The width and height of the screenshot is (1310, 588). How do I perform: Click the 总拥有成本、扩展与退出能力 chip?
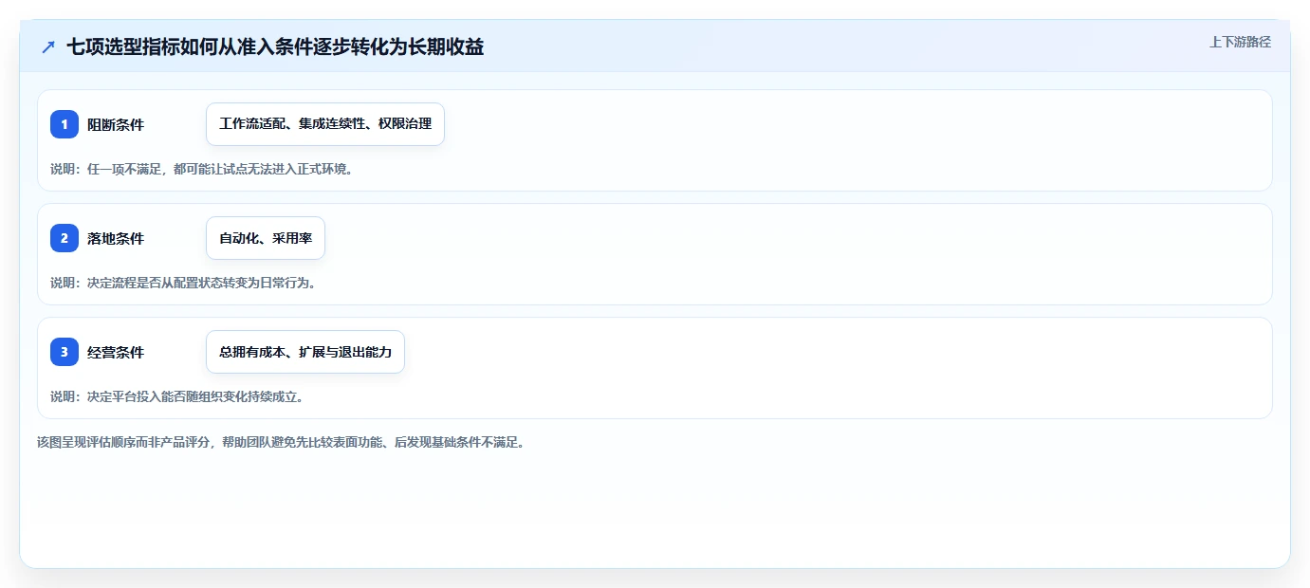305,352
